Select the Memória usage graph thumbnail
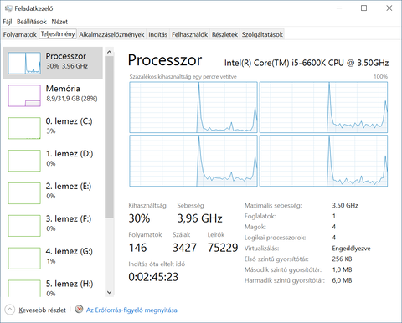This screenshot has height=323, width=402. click(x=24, y=95)
